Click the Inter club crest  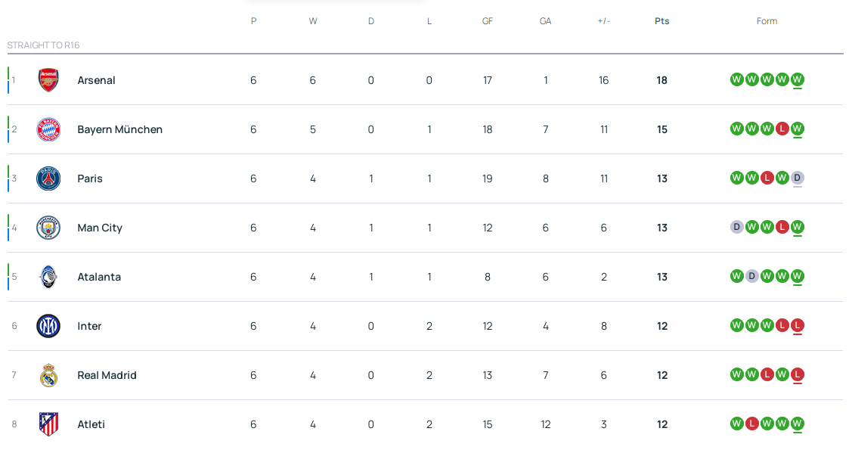point(48,326)
